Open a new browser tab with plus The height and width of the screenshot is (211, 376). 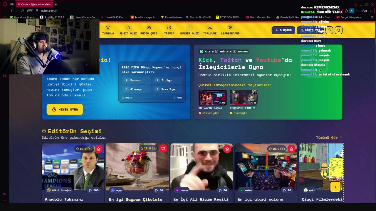56,4
